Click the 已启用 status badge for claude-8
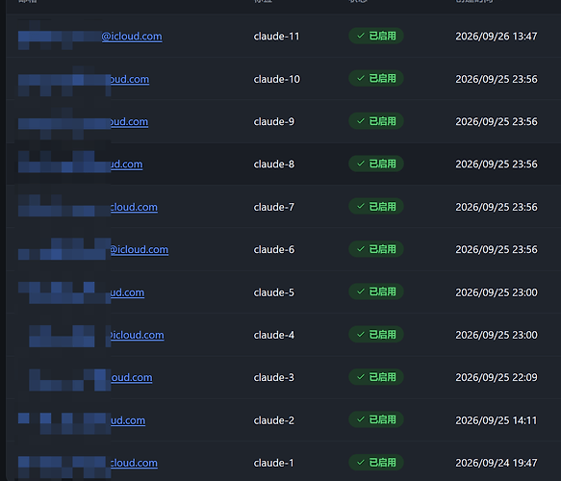 tap(376, 164)
